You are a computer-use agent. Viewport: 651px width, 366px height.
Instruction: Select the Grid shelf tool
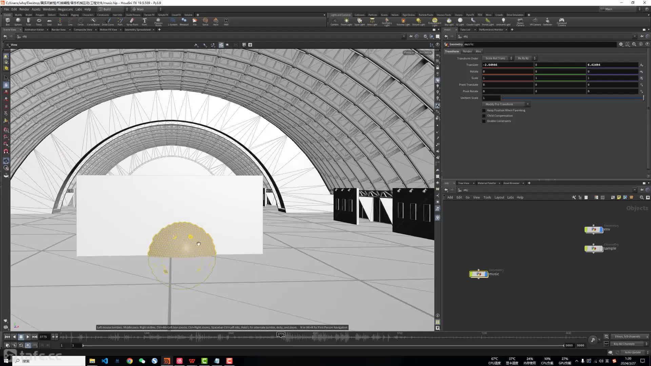coord(50,22)
